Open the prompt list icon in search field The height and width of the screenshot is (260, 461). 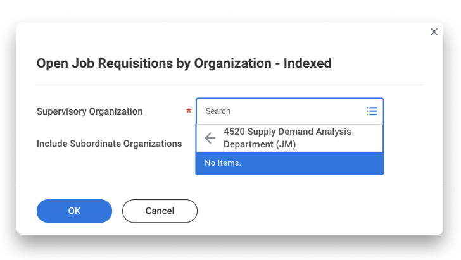tap(372, 111)
